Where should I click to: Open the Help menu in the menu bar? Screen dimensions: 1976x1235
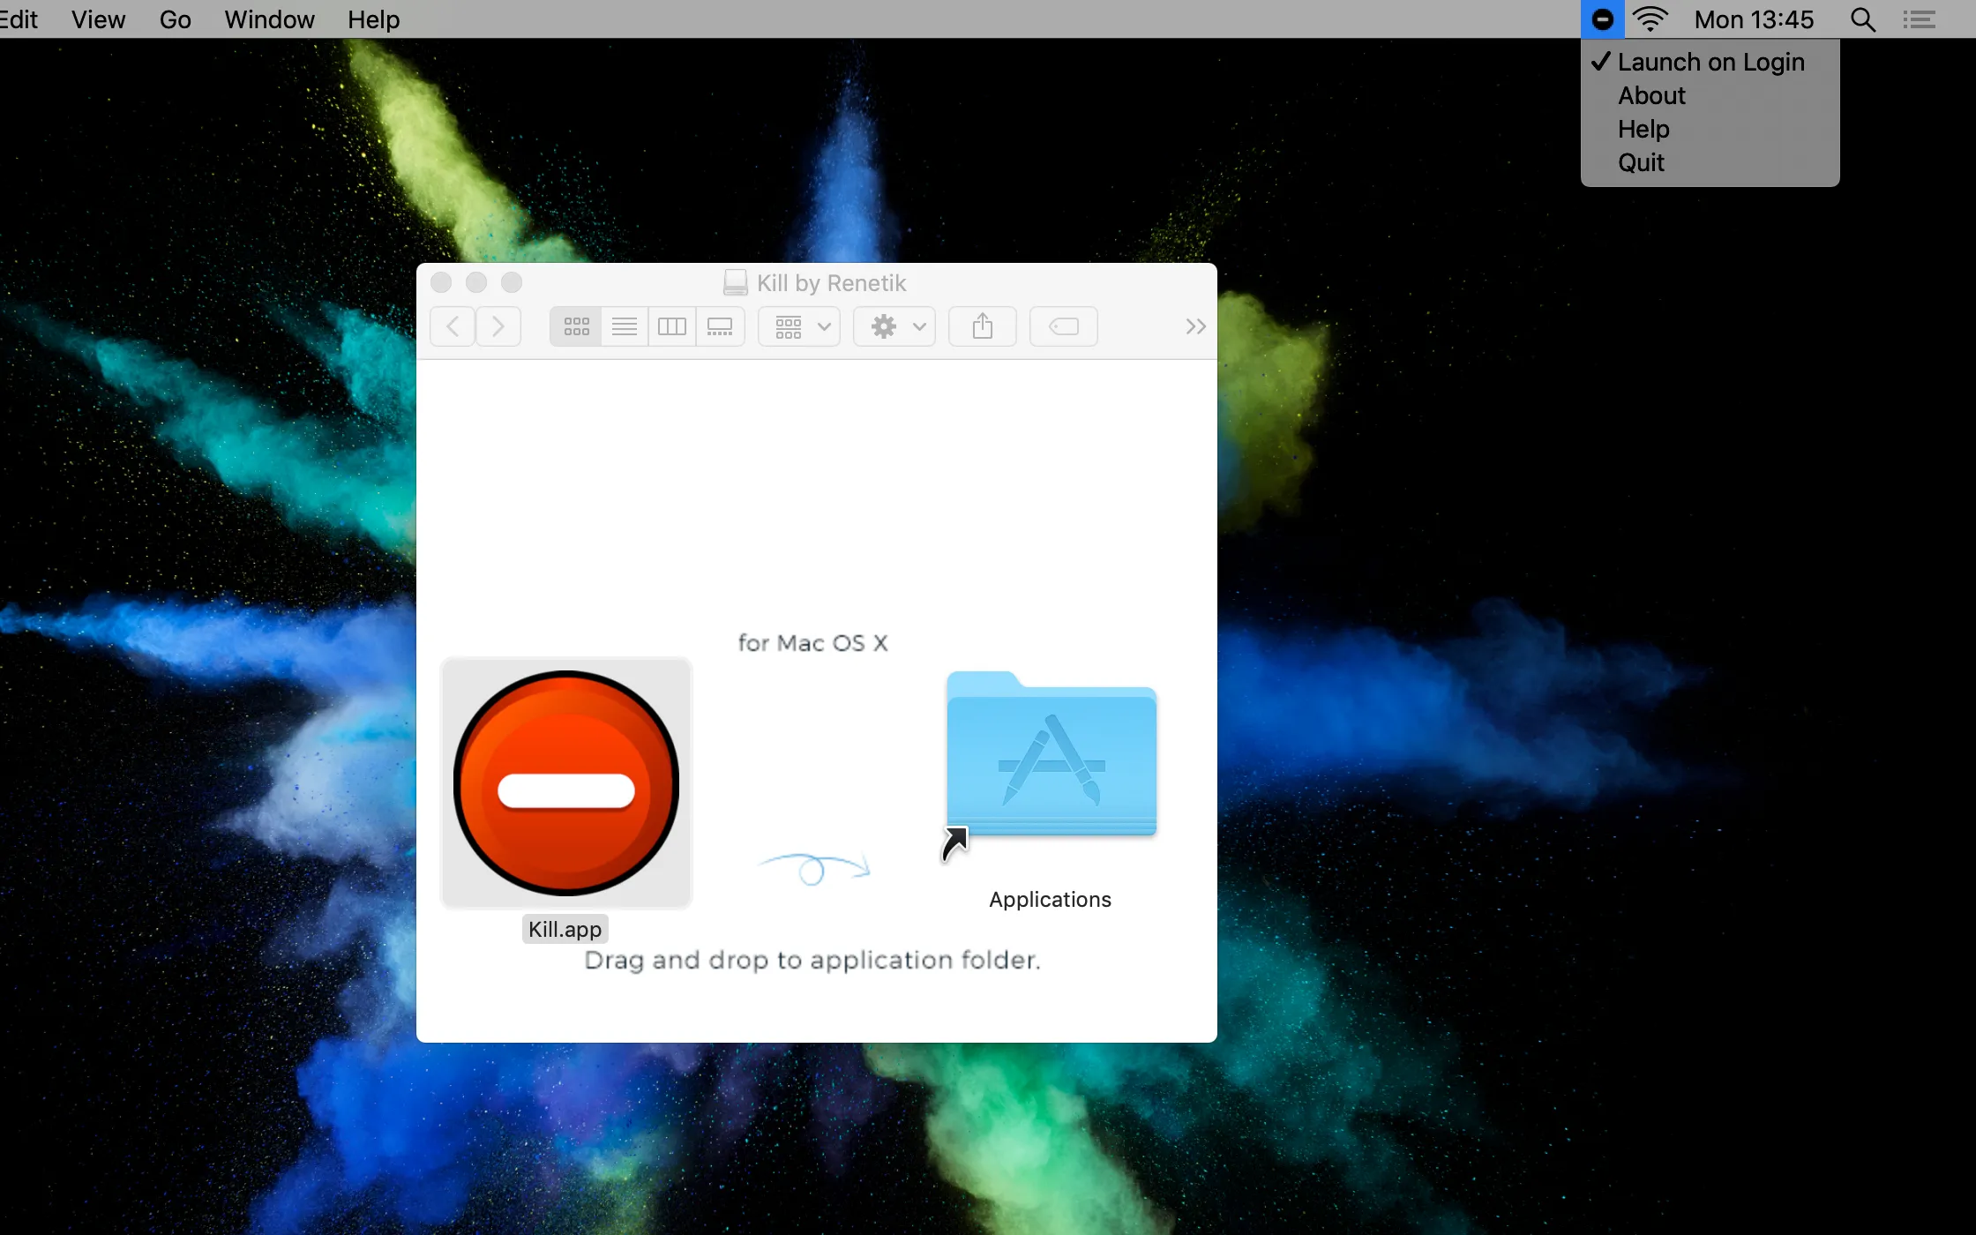click(373, 19)
